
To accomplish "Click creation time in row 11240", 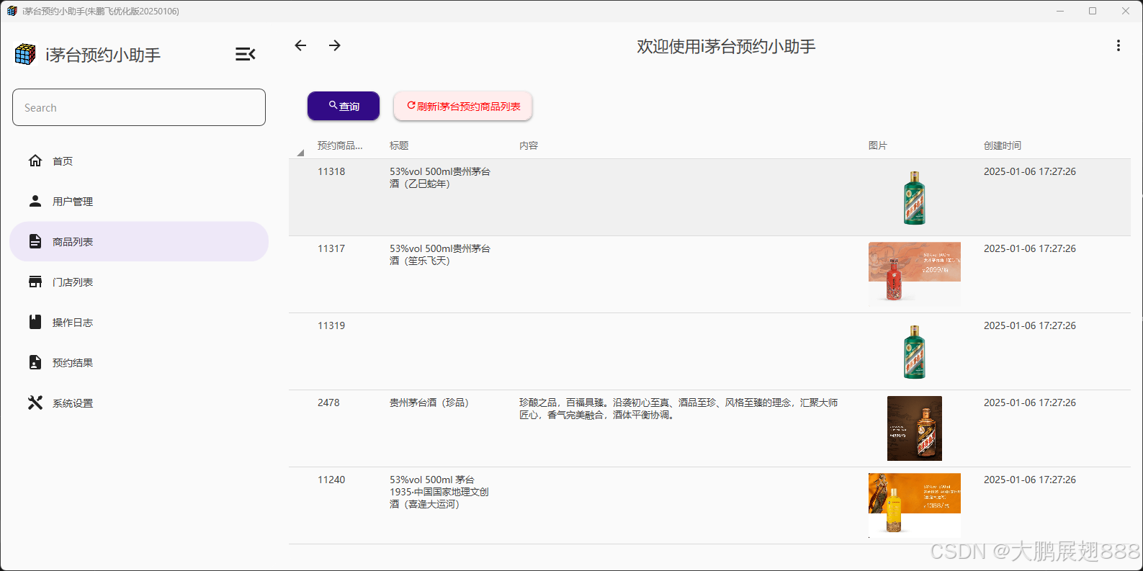I will (1030, 480).
